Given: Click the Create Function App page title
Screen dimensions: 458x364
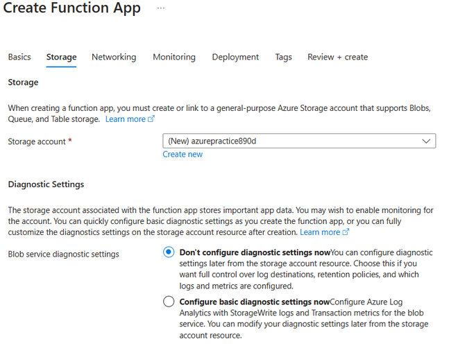Looking at the screenshot, I should 74,9.
